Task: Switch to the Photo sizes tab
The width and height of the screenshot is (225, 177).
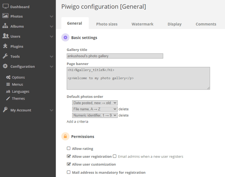Action: click(107, 24)
